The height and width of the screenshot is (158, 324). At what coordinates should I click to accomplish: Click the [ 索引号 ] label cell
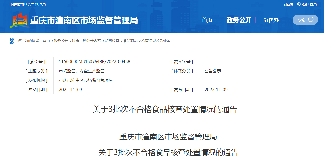[36, 61]
